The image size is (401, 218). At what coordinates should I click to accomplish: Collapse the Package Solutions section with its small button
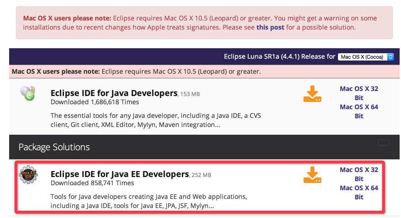(383, 142)
